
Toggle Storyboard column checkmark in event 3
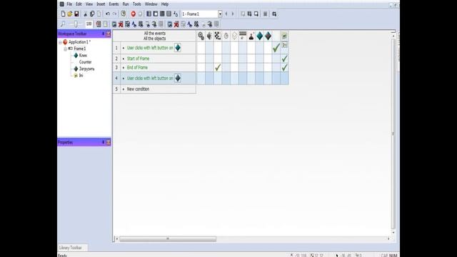click(217, 68)
